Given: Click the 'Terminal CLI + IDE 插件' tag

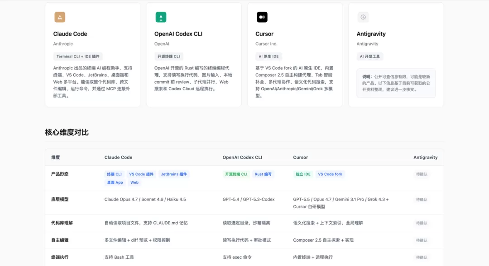Looking at the screenshot, I should click(78, 56).
